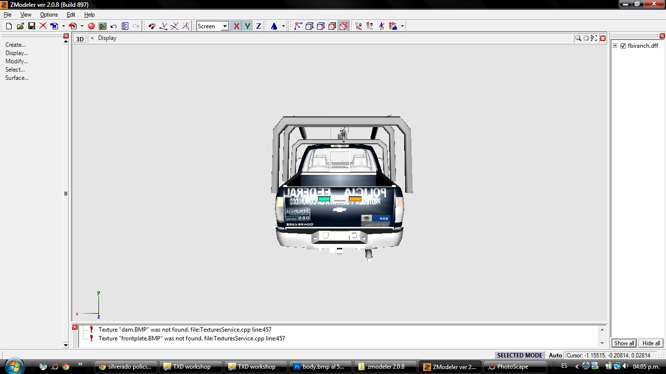Close the message log panel
The height and width of the screenshot is (374, 666).
75,327
